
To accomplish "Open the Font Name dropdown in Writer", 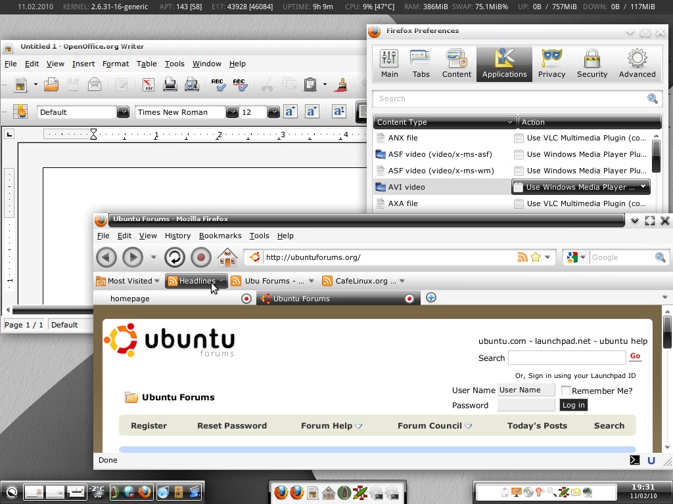I will (232, 112).
